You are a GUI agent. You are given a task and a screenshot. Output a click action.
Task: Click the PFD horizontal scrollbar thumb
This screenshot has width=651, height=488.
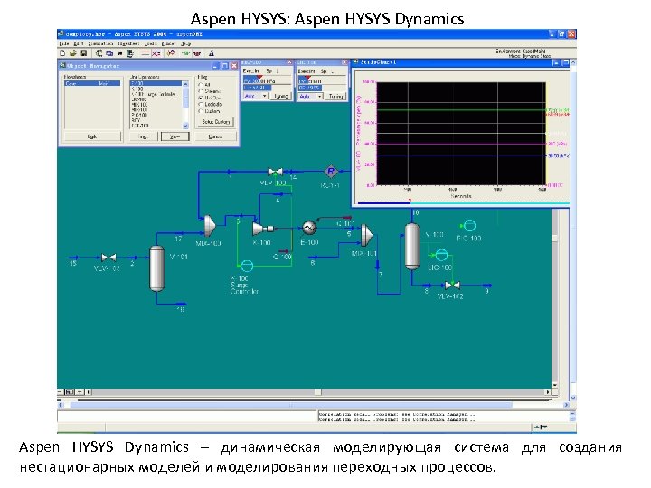point(317,392)
